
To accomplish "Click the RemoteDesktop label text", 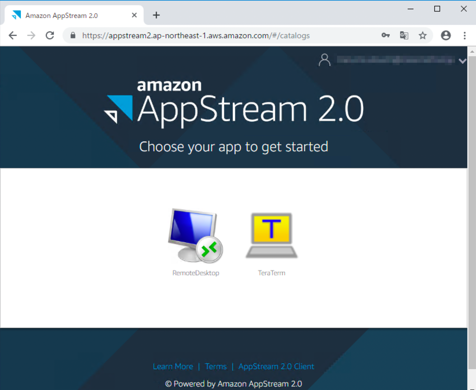I will point(196,273).
